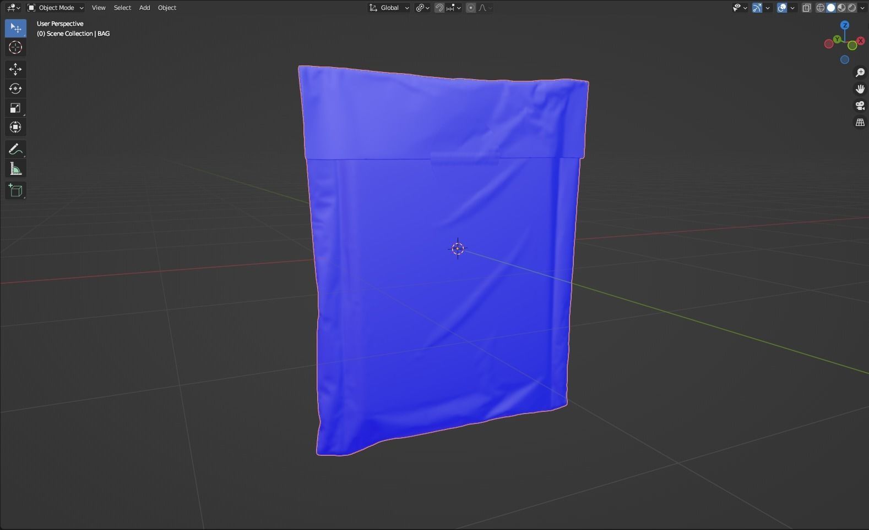Expand the gizmo options dropdown
Image resolution: width=869 pixels, height=530 pixels.
point(768,8)
